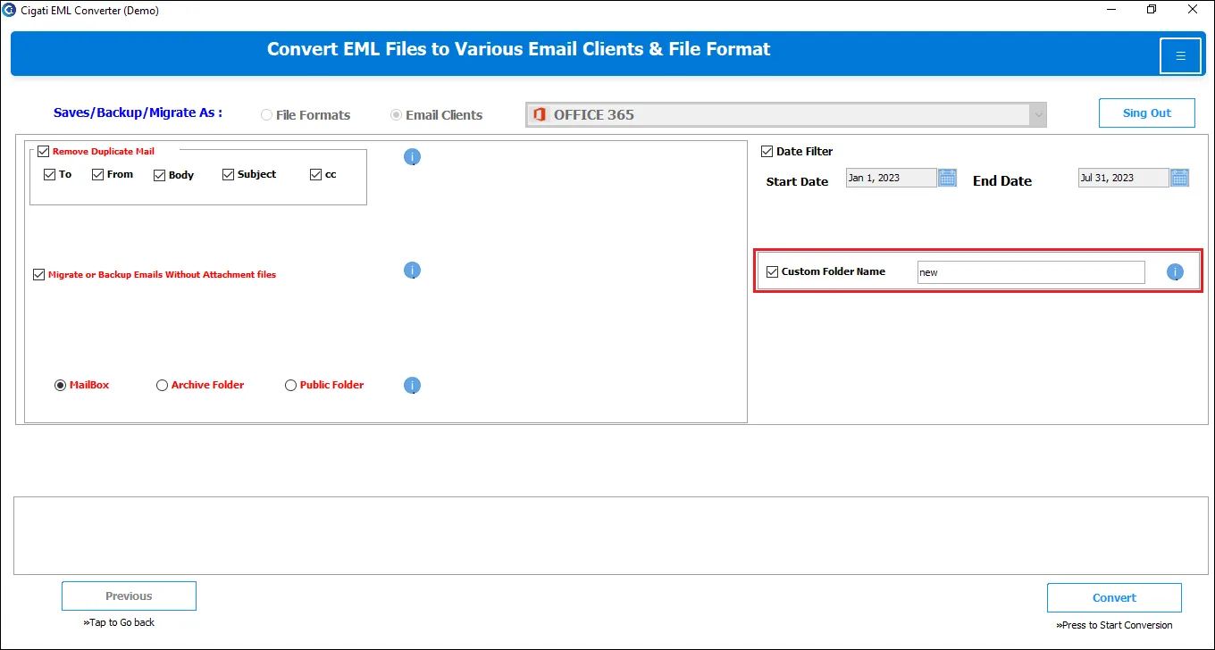1215x650 pixels.
Task: Click the Convert button
Action: tap(1114, 598)
